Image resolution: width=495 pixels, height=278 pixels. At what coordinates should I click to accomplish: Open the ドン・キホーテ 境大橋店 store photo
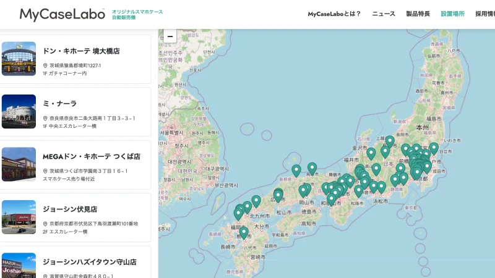19,59
